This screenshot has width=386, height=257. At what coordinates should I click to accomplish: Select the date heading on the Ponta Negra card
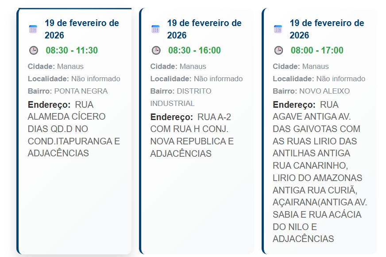[x=81, y=29]
